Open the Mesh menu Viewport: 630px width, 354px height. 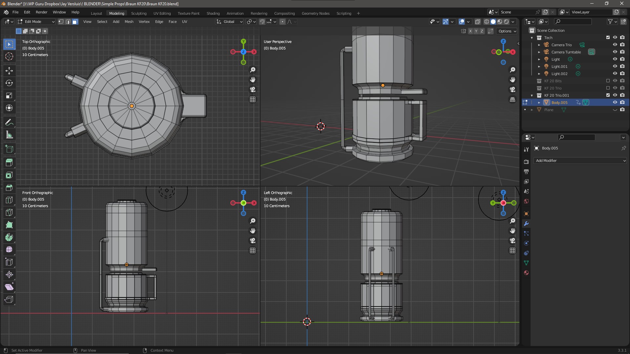pos(129,22)
